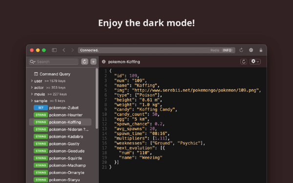
Task: Expand the movie key group
Action: click(x=32, y=94)
